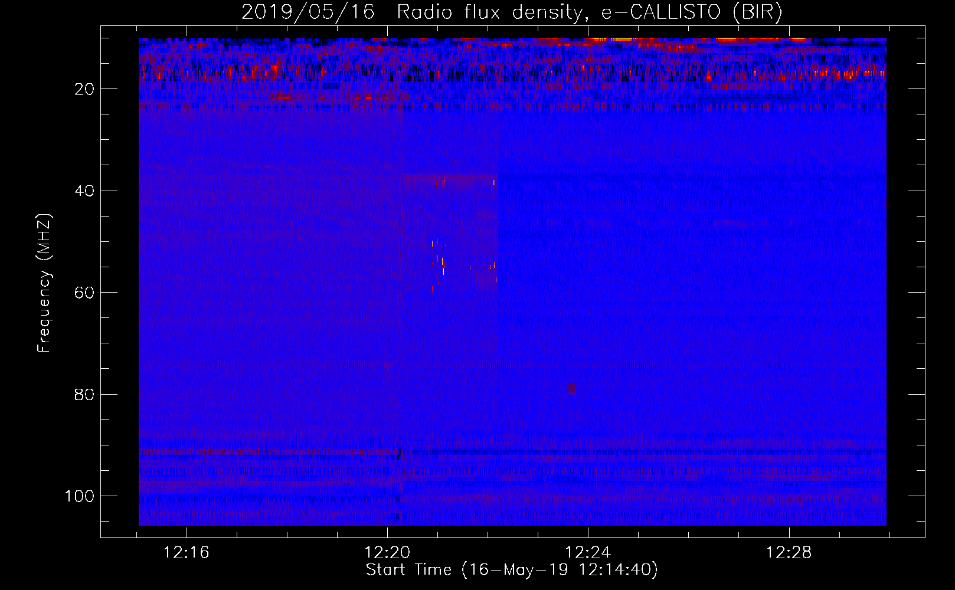Click the 12:28 time tick label
Image resolution: width=955 pixels, height=590 pixels.
point(789,553)
